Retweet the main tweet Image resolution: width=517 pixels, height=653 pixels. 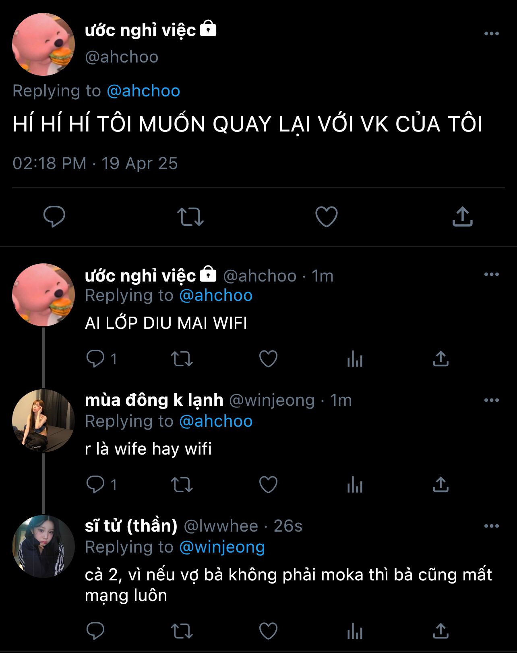190,217
